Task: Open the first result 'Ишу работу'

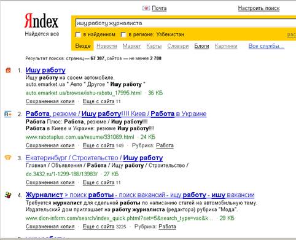Action: (x=45, y=70)
